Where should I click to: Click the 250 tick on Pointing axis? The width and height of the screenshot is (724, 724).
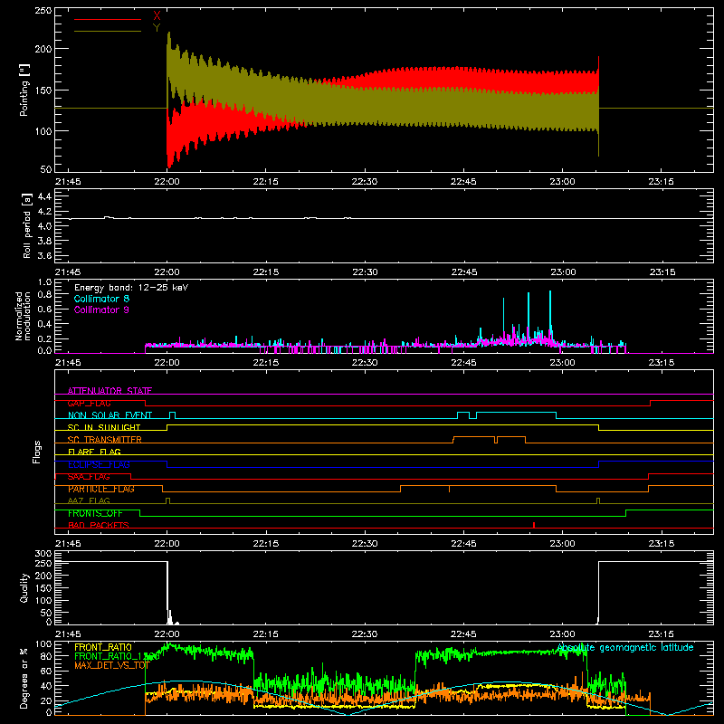click(x=43, y=10)
